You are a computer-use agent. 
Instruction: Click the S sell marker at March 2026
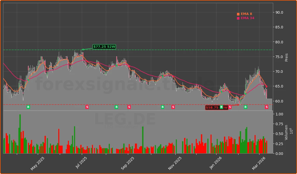[266, 107]
